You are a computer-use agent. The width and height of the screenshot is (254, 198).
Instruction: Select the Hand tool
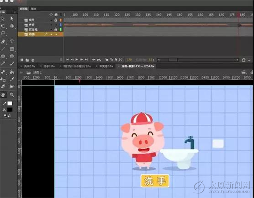[x=3, y=94]
